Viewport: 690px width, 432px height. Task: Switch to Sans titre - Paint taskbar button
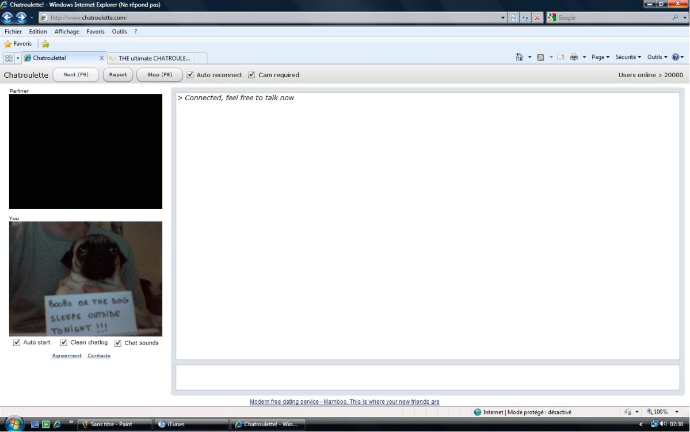click(115, 425)
